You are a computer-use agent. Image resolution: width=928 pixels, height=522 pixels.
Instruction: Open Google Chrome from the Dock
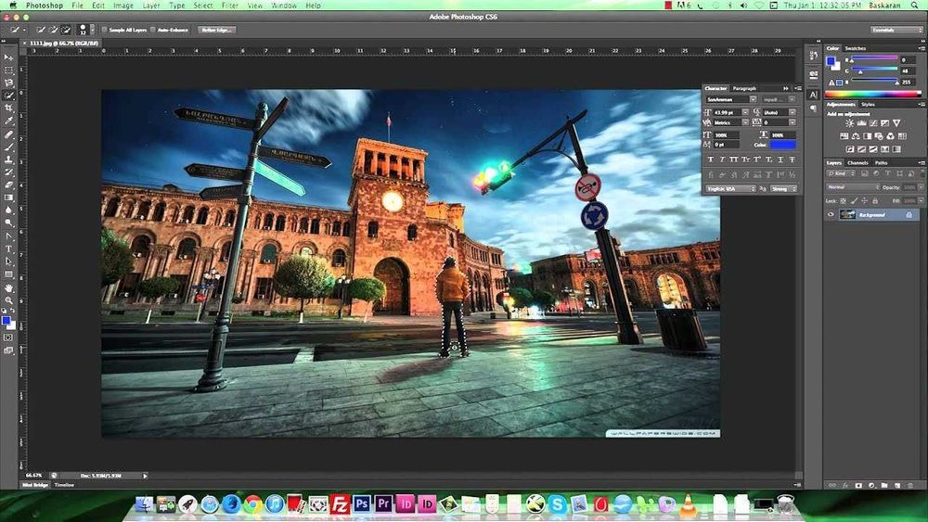click(252, 504)
